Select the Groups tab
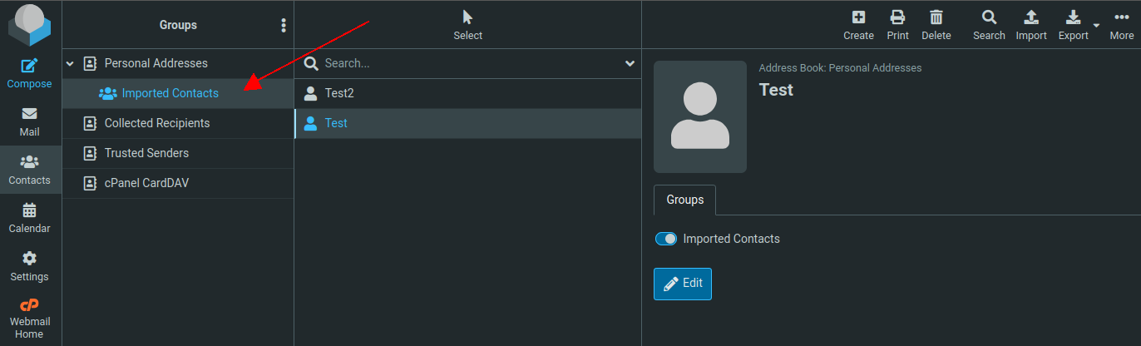Image resolution: width=1141 pixels, height=346 pixels. [684, 200]
